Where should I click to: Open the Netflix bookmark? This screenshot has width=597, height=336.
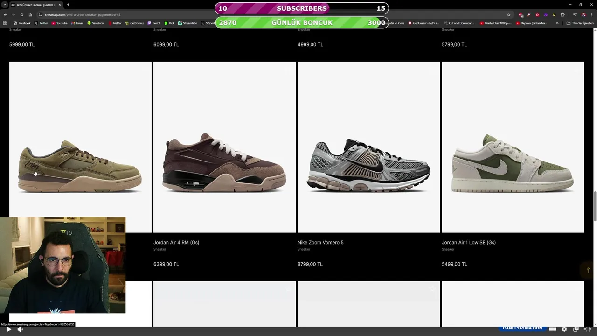[x=115, y=23]
